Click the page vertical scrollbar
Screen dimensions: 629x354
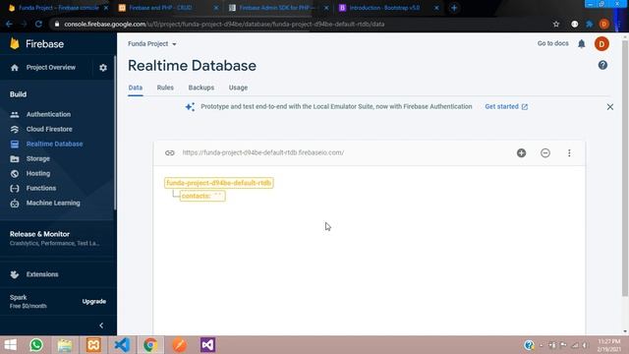pyautogui.click(x=625, y=168)
